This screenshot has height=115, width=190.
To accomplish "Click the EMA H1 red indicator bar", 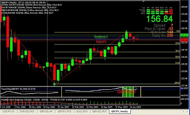I will coord(166,14).
